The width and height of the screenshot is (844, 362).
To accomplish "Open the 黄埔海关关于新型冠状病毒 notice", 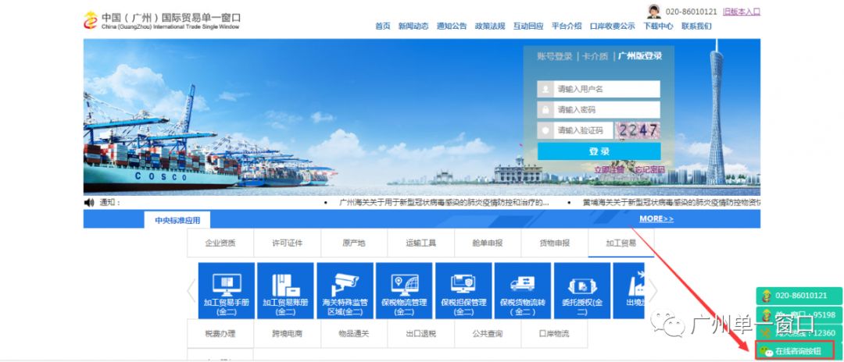I will click(672, 203).
